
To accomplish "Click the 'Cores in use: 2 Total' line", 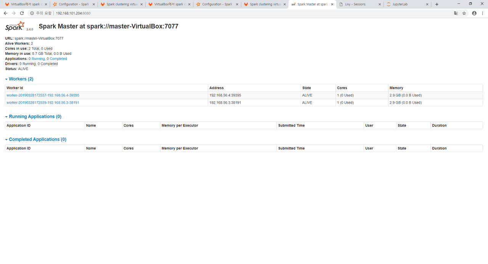I will click(29, 48).
